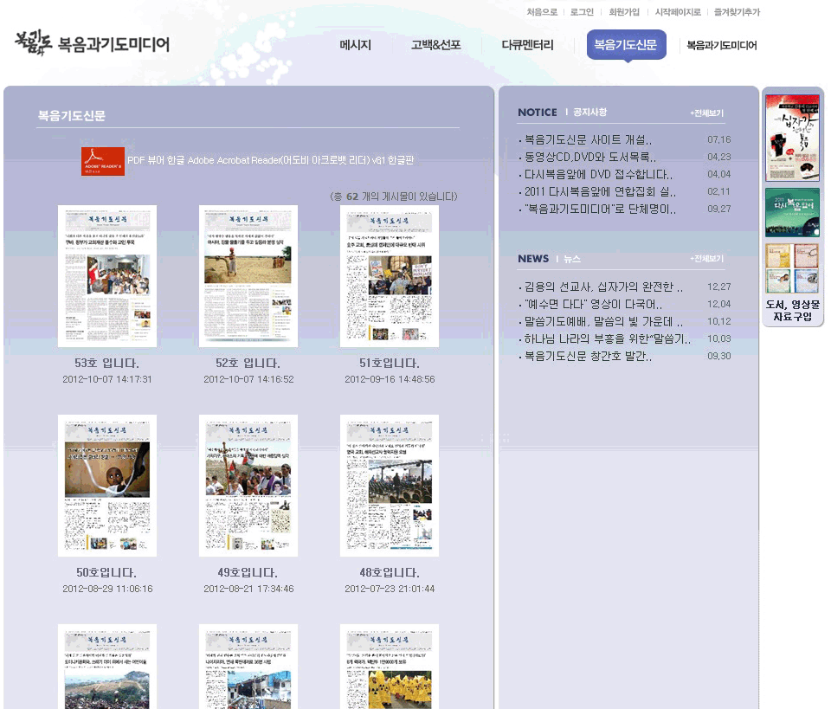Open the 고백&선포 menu
Screen dimensions: 831x709
435,45
